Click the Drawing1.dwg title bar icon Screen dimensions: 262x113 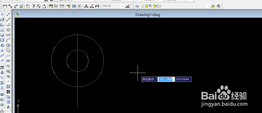click(17, 15)
